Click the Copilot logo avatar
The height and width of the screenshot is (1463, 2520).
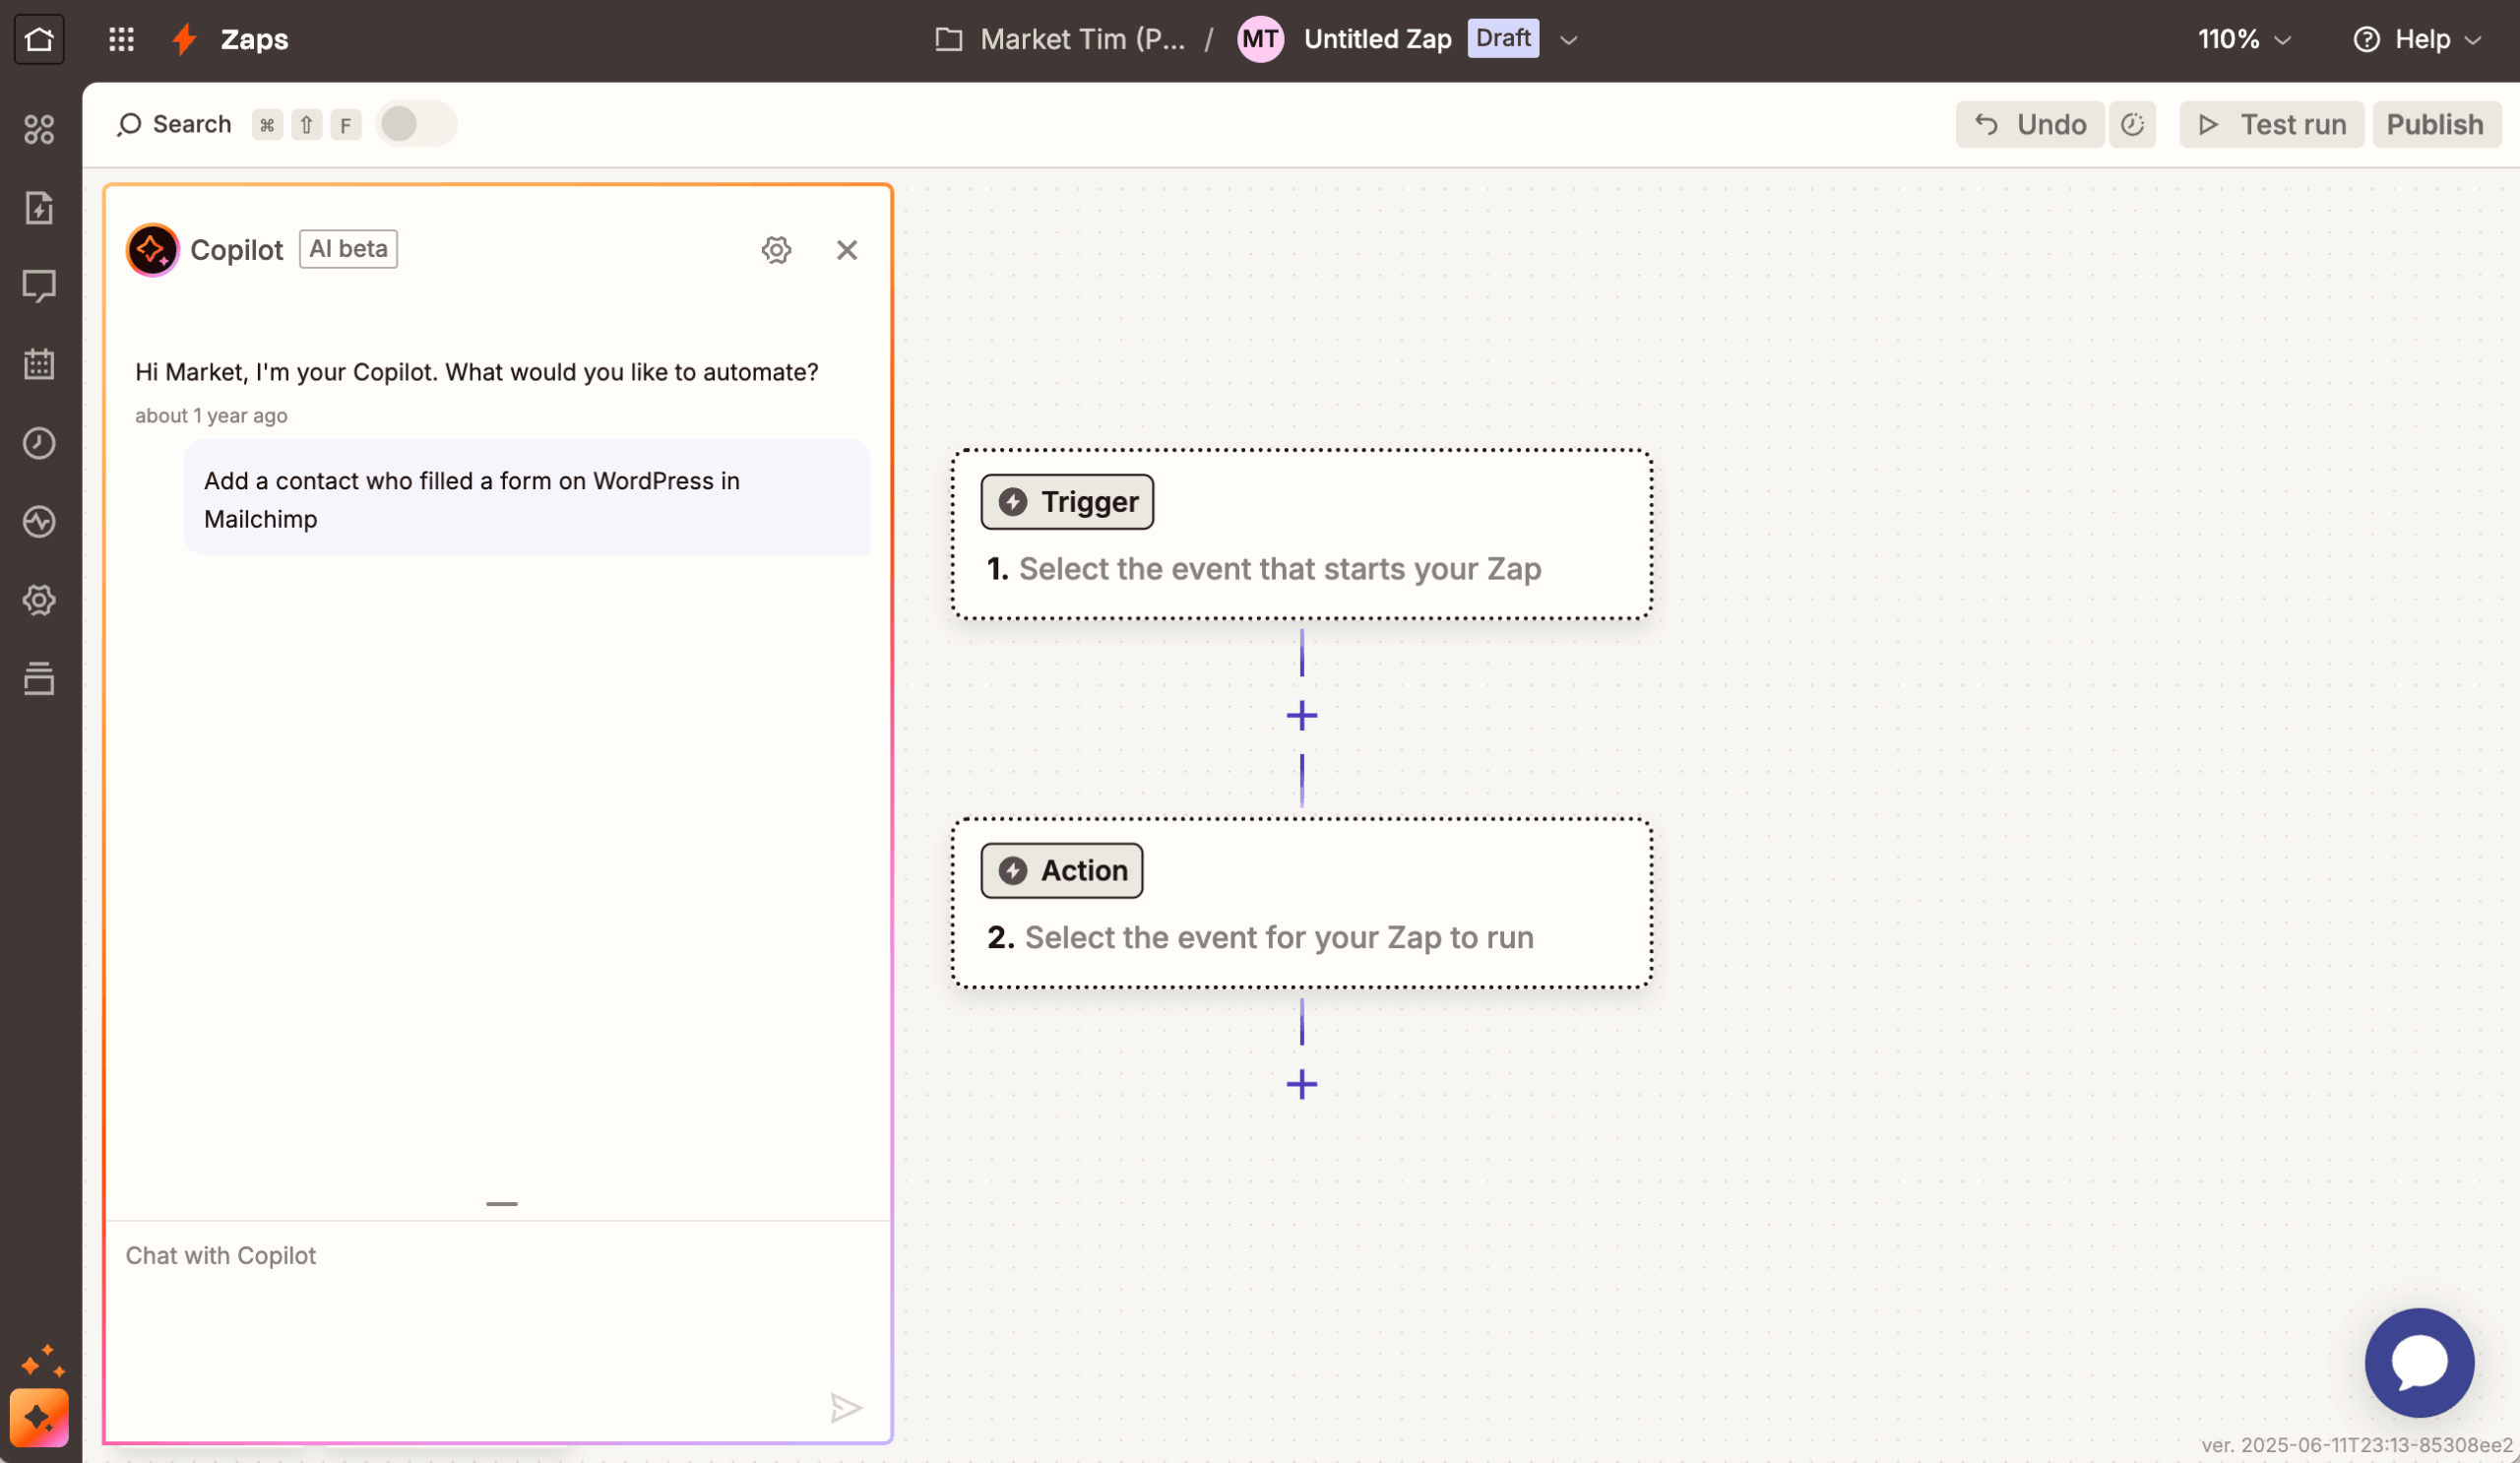click(152, 250)
